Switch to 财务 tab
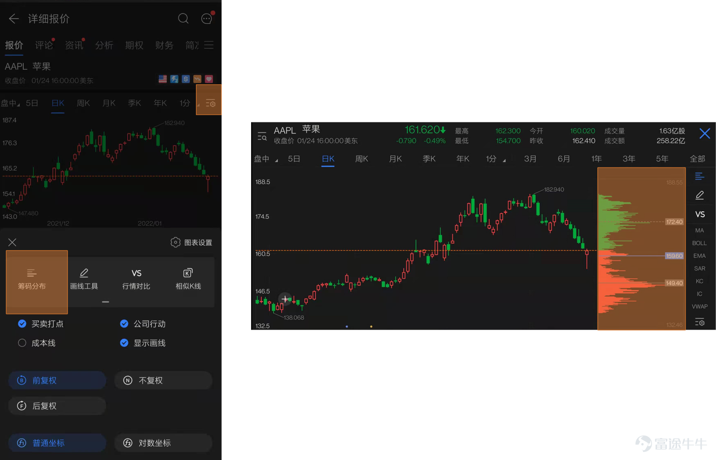This screenshot has width=716, height=460. click(x=164, y=45)
